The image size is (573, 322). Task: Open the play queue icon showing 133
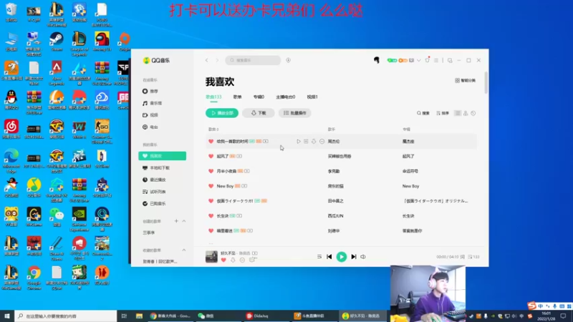473,257
